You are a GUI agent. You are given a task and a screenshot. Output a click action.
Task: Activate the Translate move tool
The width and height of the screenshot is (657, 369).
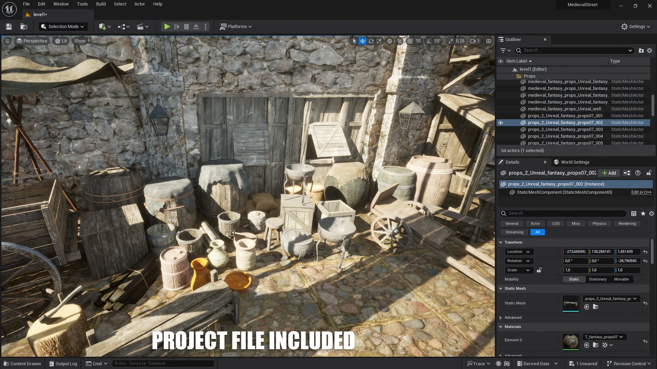click(362, 41)
